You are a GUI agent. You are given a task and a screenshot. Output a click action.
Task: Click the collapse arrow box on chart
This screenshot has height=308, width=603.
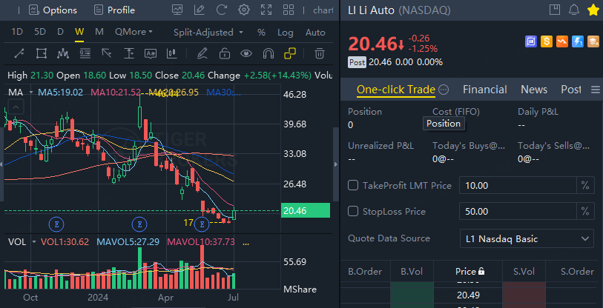point(17,107)
